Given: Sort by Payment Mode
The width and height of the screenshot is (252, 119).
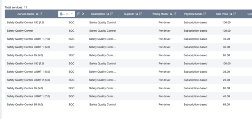Looking at the screenshot, I should (x=205, y=14).
